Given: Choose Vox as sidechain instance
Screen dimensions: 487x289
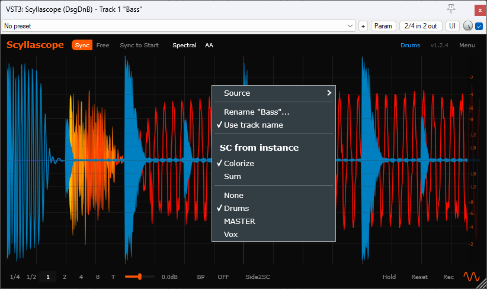Looking at the screenshot, I should pyautogui.click(x=274, y=234).
